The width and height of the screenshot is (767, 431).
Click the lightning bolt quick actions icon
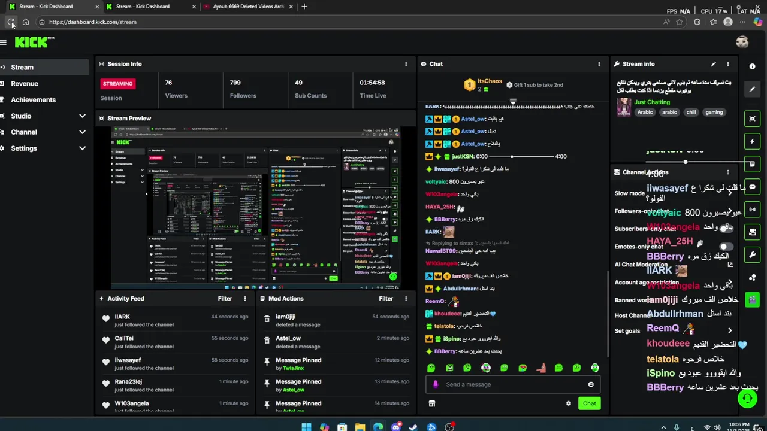[x=753, y=141]
